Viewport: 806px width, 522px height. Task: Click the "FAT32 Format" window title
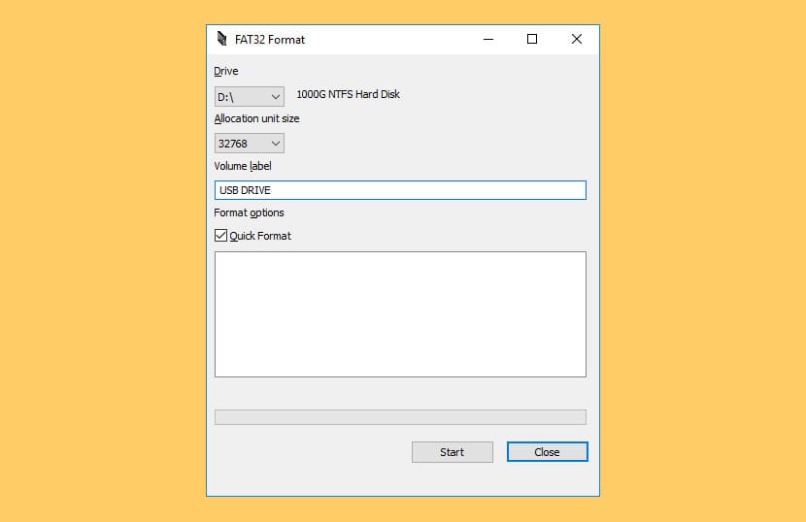[270, 40]
